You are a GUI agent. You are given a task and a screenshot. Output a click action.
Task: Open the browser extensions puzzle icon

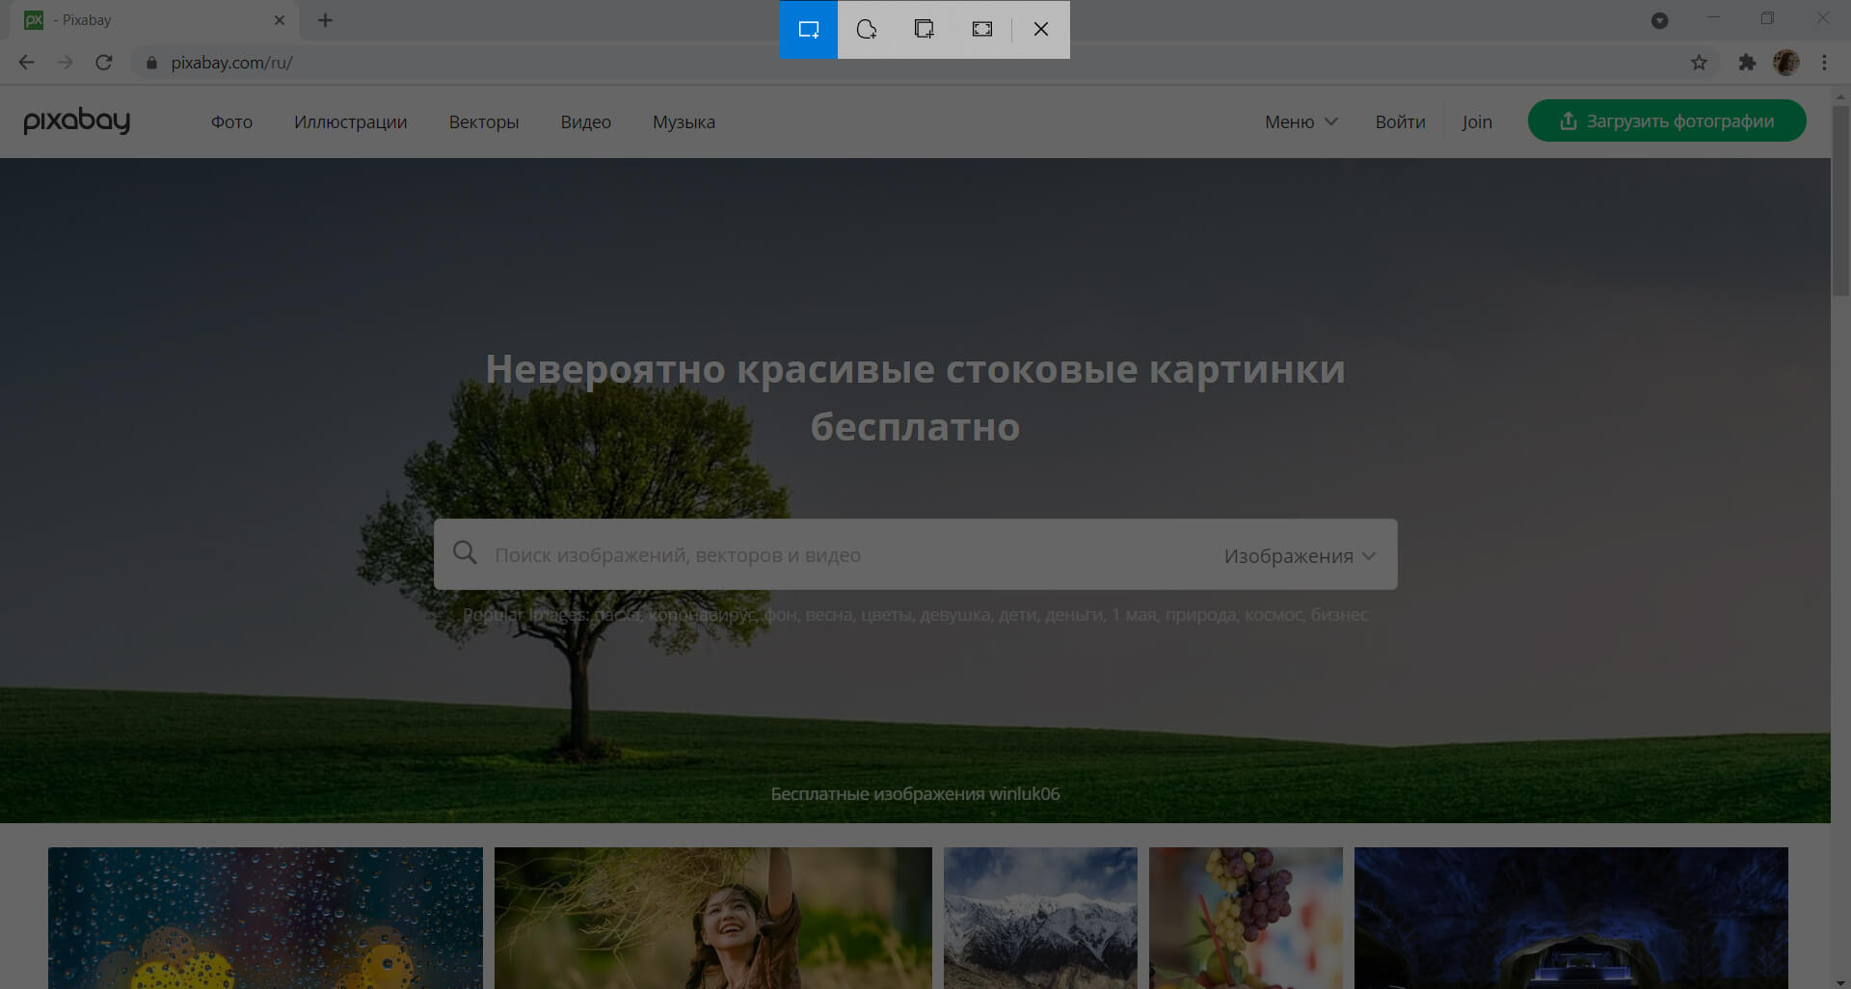pyautogui.click(x=1747, y=62)
